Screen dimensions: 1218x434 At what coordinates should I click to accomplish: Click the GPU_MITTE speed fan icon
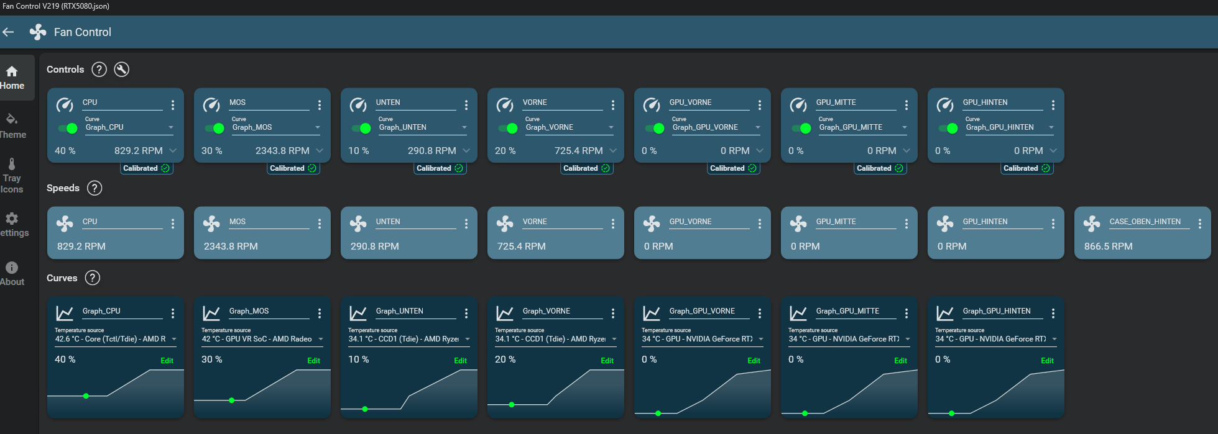pyautogui.click(x=798, y=224)
